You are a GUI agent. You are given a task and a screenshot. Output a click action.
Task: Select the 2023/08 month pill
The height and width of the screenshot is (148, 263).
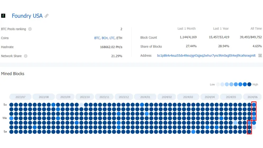point(44,97)
